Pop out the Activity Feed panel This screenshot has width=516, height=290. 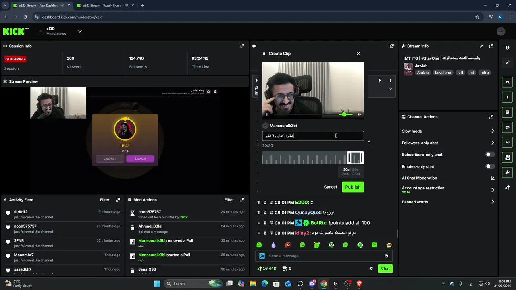coord(118,200)
